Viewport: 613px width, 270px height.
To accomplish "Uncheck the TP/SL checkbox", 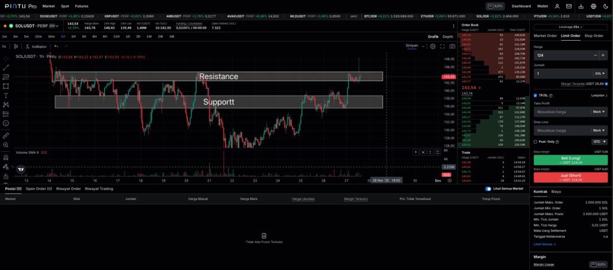I will click(535, 95).
